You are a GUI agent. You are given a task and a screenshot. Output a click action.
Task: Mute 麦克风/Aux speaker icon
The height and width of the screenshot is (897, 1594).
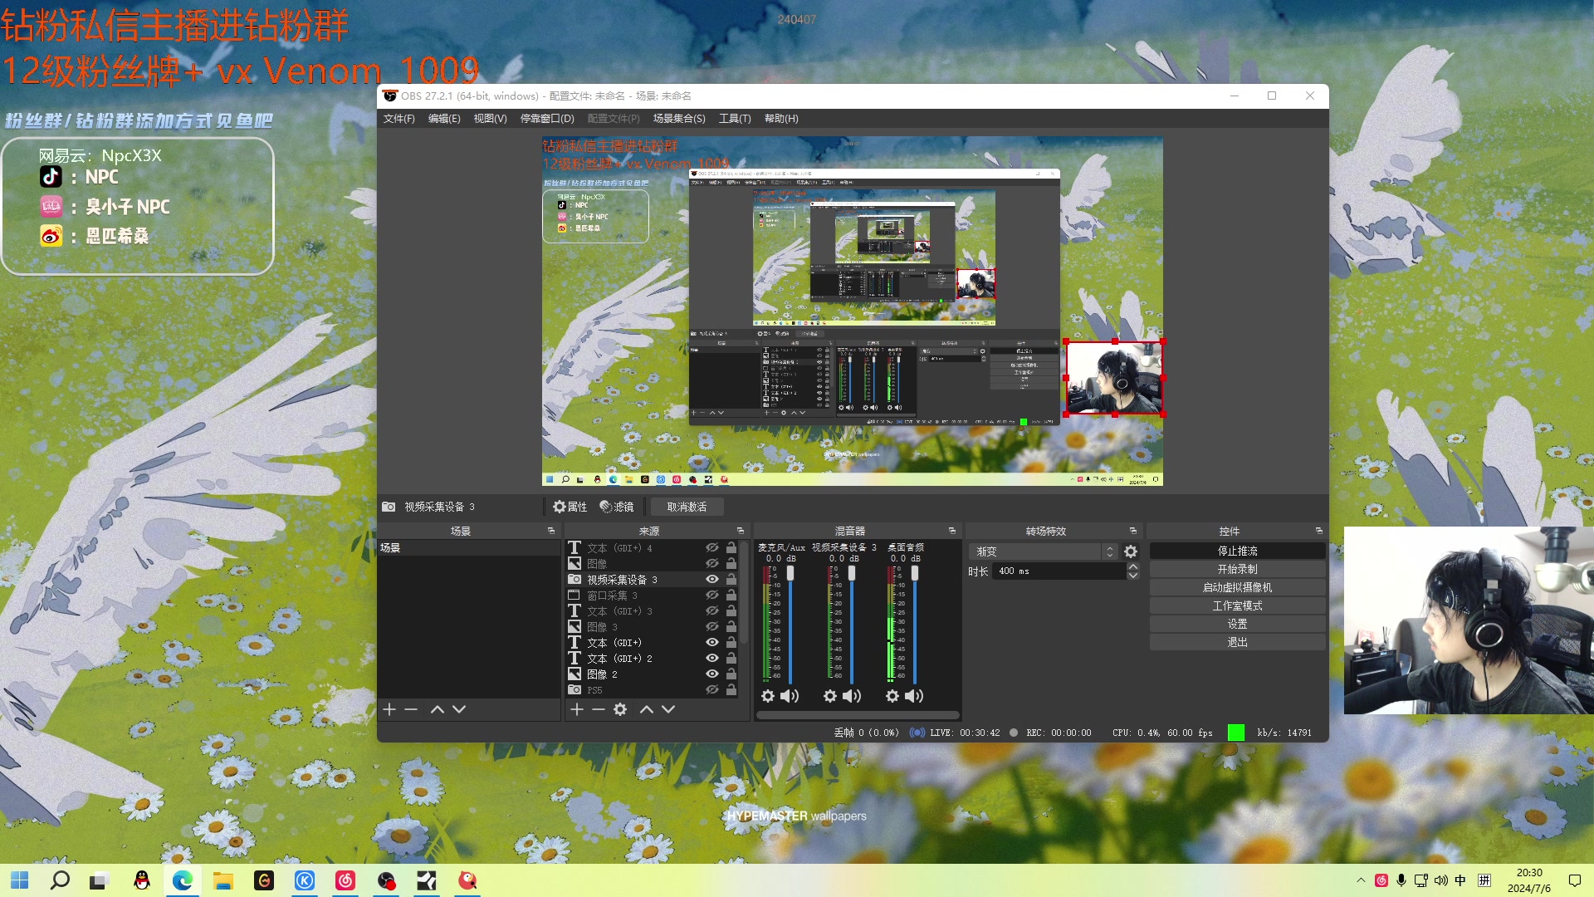pos(790,696)
